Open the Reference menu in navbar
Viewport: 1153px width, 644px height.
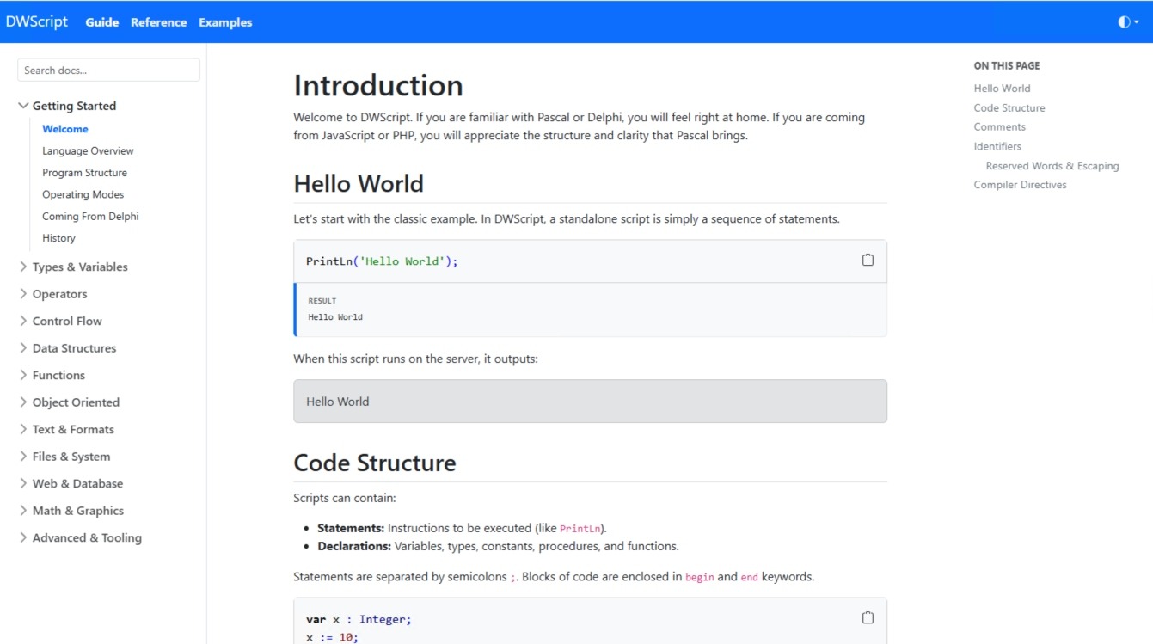(158, 22)
